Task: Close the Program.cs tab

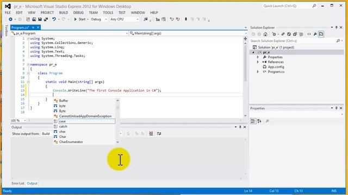Action: 38,28
